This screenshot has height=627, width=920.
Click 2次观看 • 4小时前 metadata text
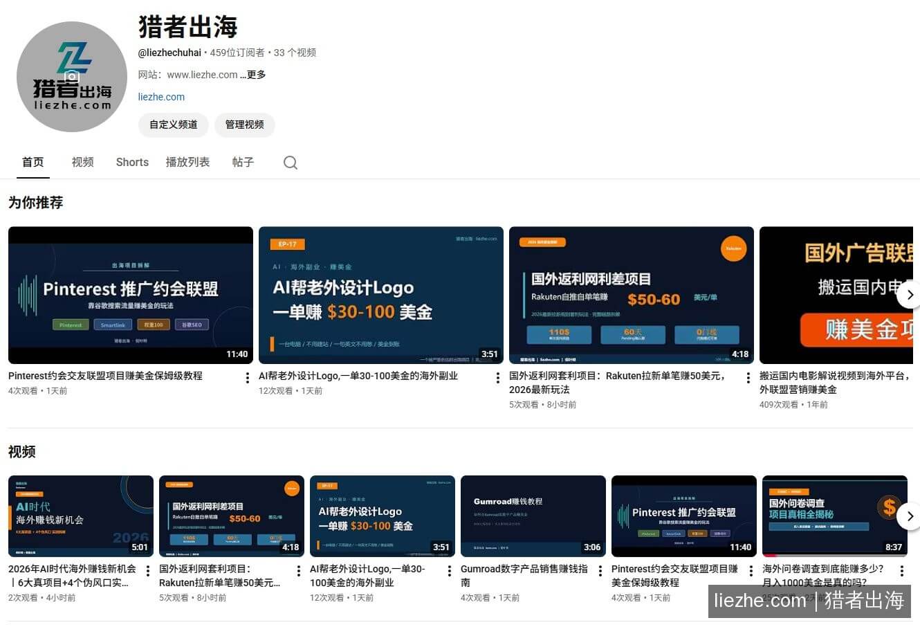click(42, 598)
